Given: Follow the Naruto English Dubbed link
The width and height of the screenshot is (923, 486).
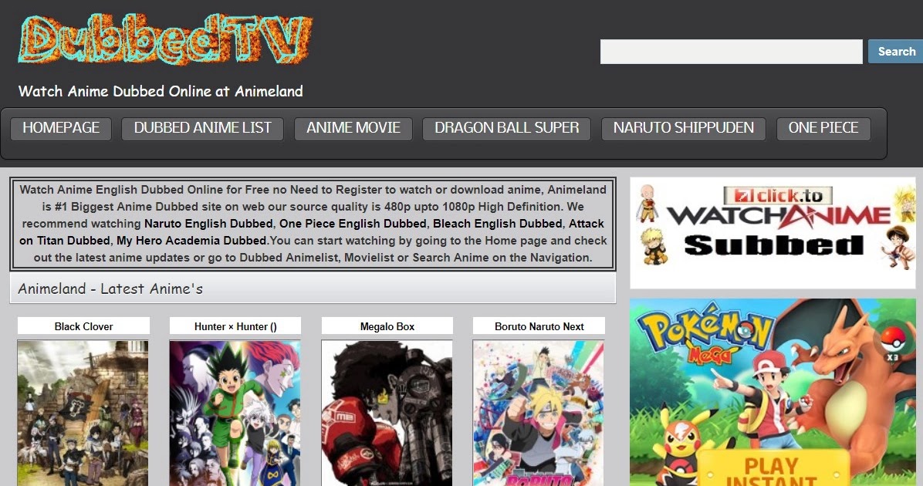Looking at the screenshot, I should [208, 224].
